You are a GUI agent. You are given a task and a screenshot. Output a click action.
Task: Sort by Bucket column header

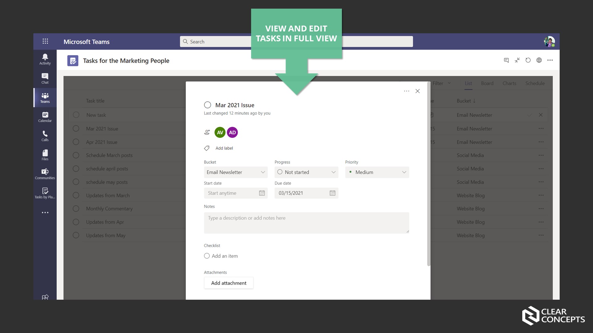coord(466,101)
